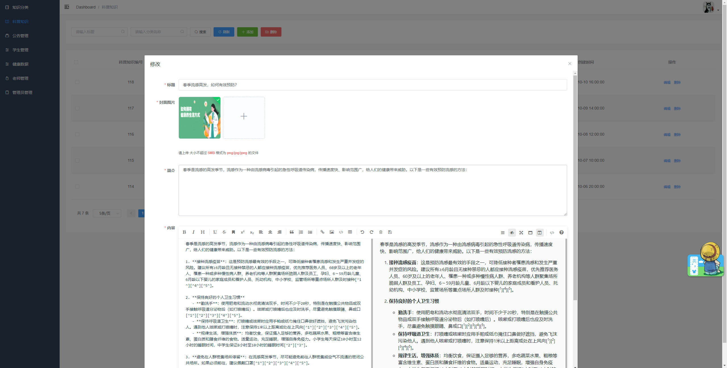Click the red 删除 batch delete button

click(x=271, y=32)
